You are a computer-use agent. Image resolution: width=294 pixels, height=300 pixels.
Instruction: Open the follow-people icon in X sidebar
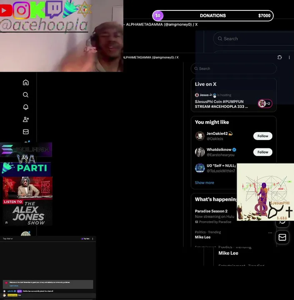26,120
